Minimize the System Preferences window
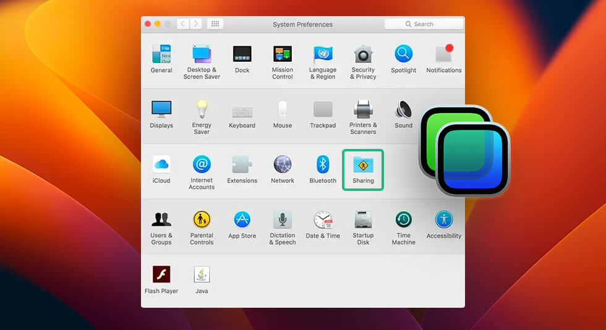 [x=158, y=24]
